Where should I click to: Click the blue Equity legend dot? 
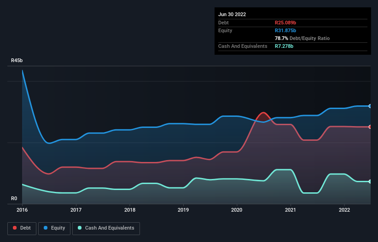point(46,228)
